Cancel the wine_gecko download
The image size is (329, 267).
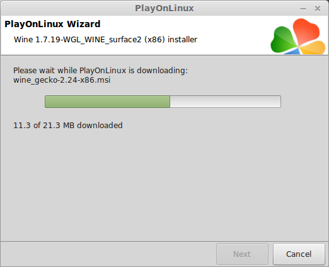point(299,254)
